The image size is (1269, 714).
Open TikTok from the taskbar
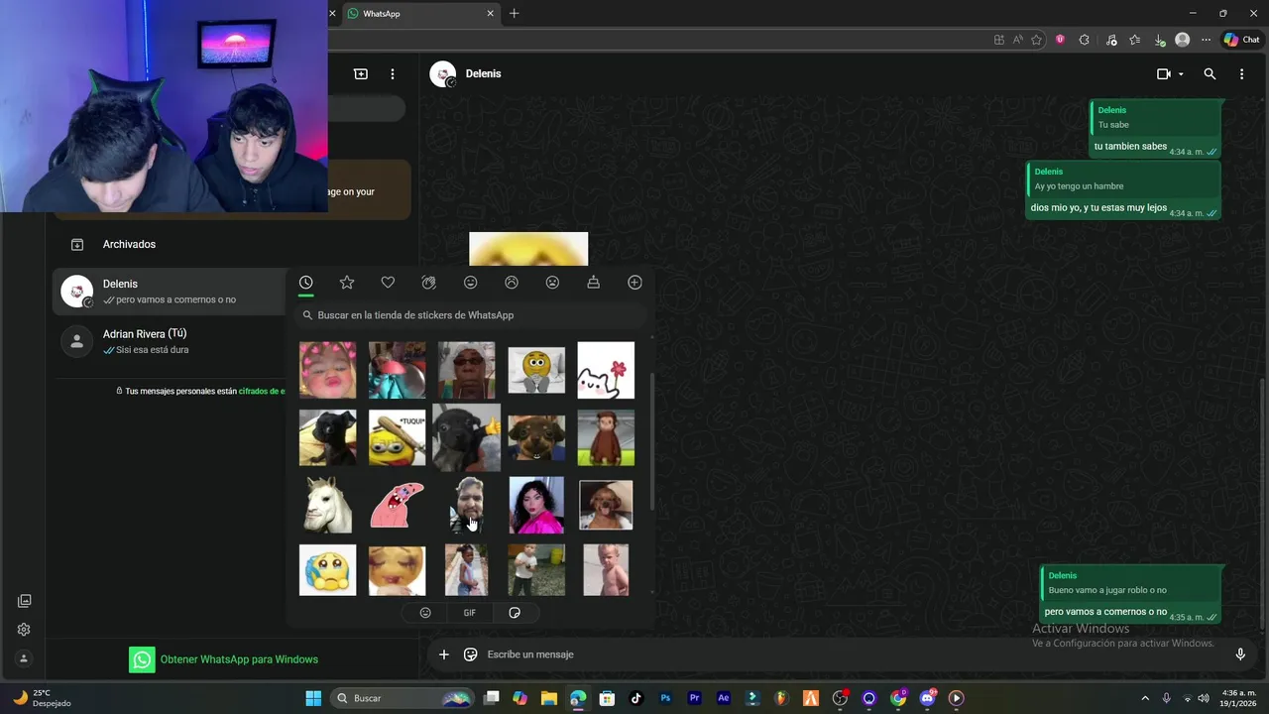pos(636,698)
